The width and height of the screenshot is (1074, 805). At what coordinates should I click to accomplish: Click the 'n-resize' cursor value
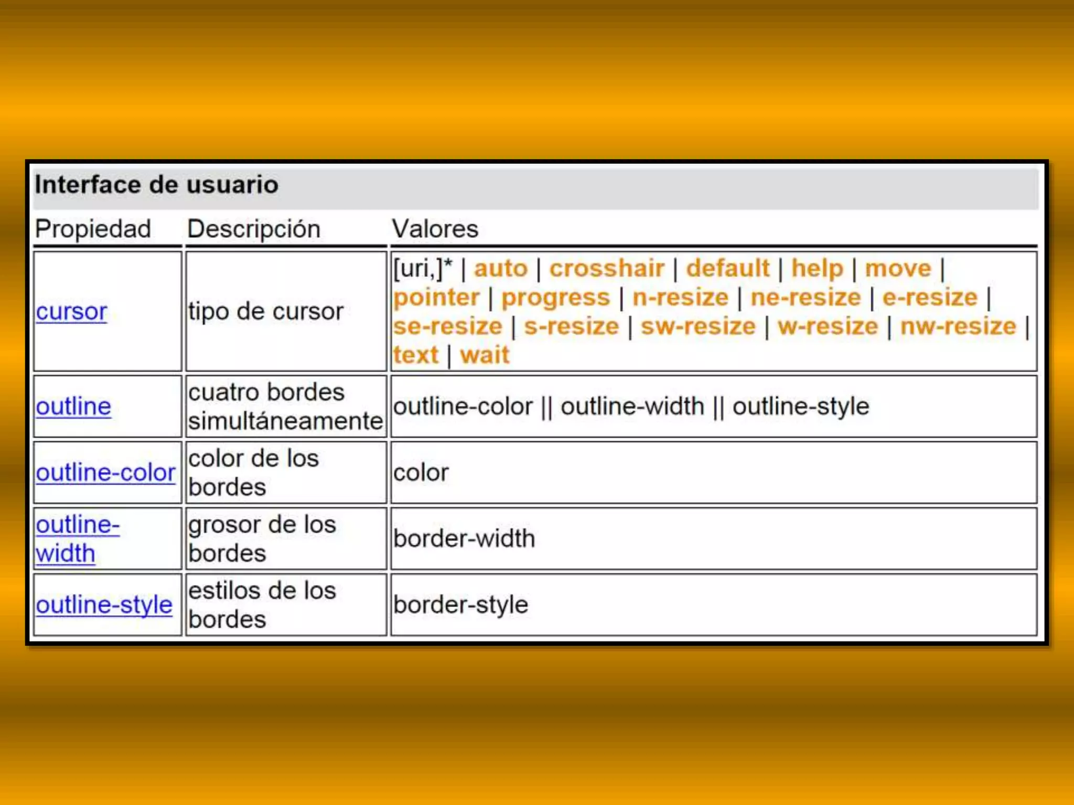click(681, 297)
